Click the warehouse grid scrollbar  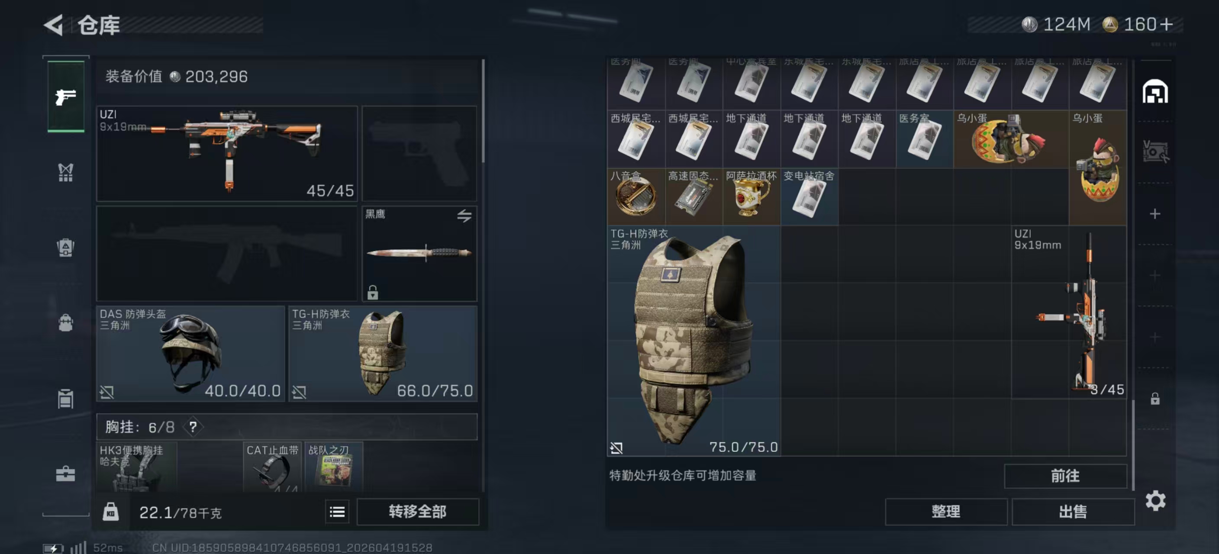tap(1133, 444)
